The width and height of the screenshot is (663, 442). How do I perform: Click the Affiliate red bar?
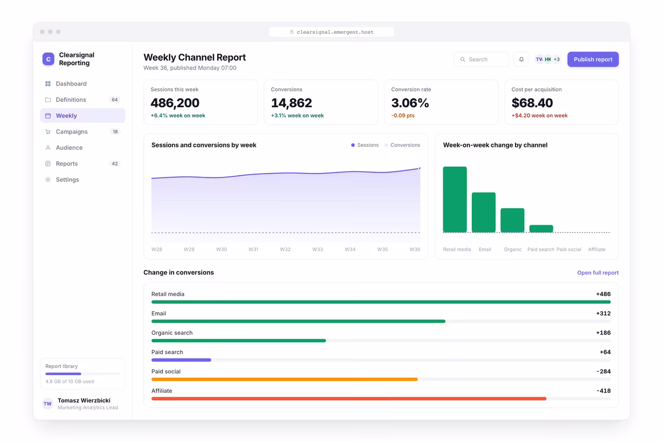(349, 399)
